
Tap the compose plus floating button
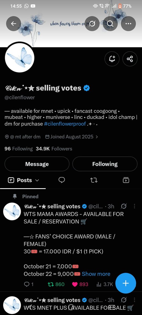[126, 283]
